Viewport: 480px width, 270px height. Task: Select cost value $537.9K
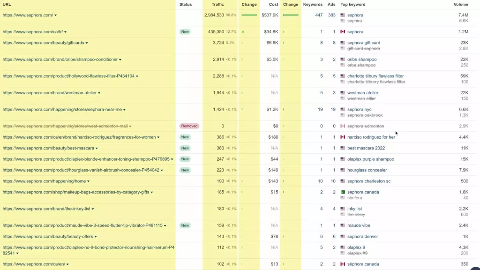270,15
